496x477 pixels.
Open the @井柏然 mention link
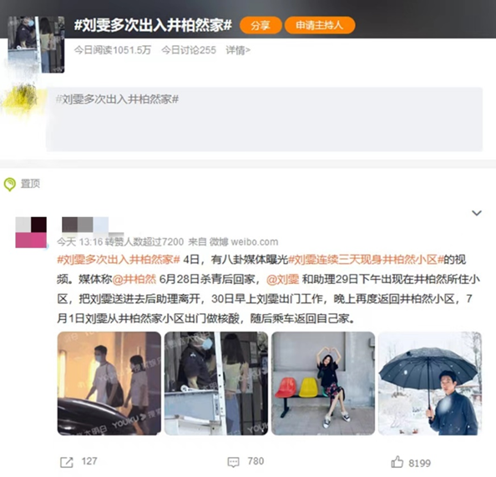tap(134, 279)
